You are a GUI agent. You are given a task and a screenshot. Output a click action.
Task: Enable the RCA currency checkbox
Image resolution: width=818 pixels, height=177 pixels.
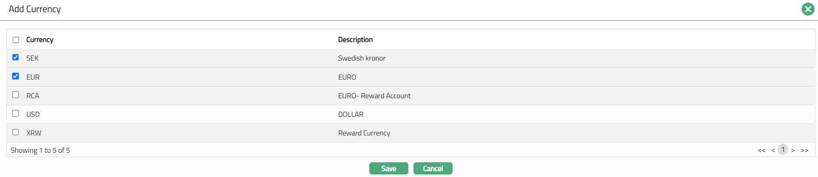click(16, 95)
